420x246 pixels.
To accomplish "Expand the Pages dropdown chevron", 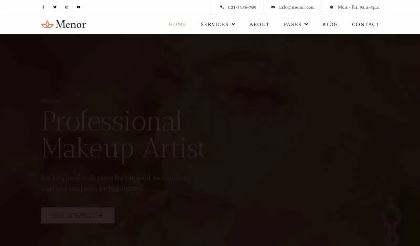I will pyautogui.click(x=306, y=24).
